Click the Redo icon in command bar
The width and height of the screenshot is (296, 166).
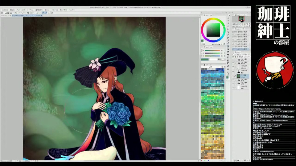coord(19,13)
